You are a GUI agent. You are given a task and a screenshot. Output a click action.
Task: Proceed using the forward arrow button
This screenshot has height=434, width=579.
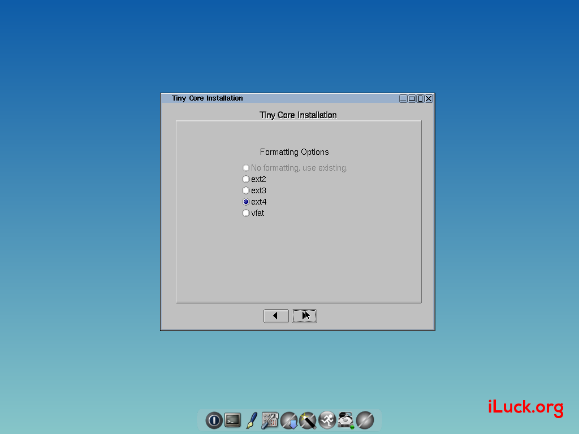click(304, 315)
